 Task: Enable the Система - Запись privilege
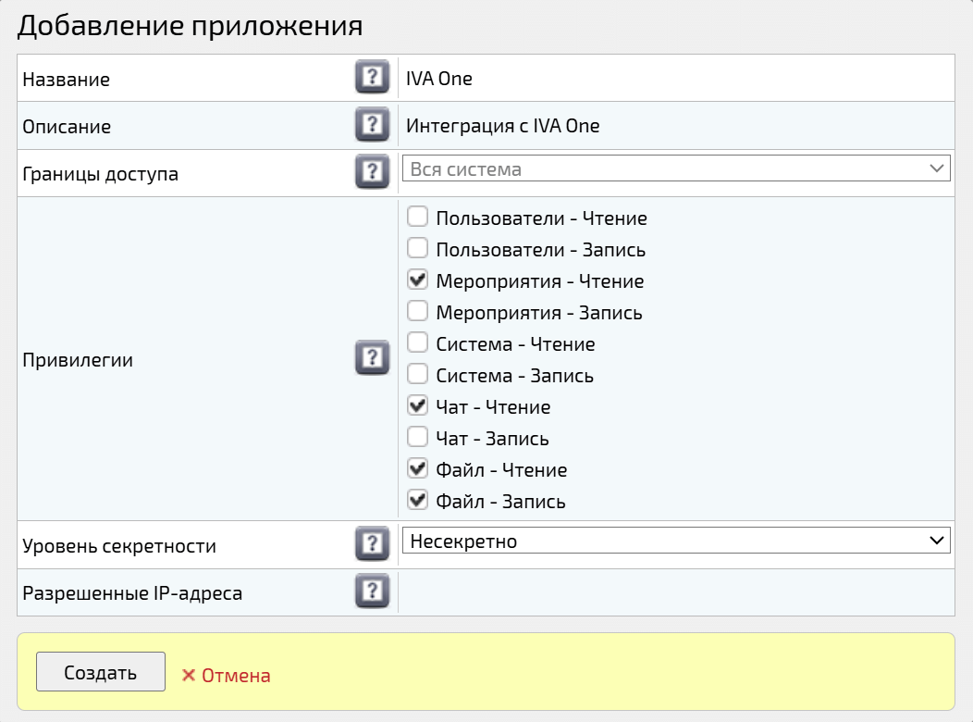point(417,373)
